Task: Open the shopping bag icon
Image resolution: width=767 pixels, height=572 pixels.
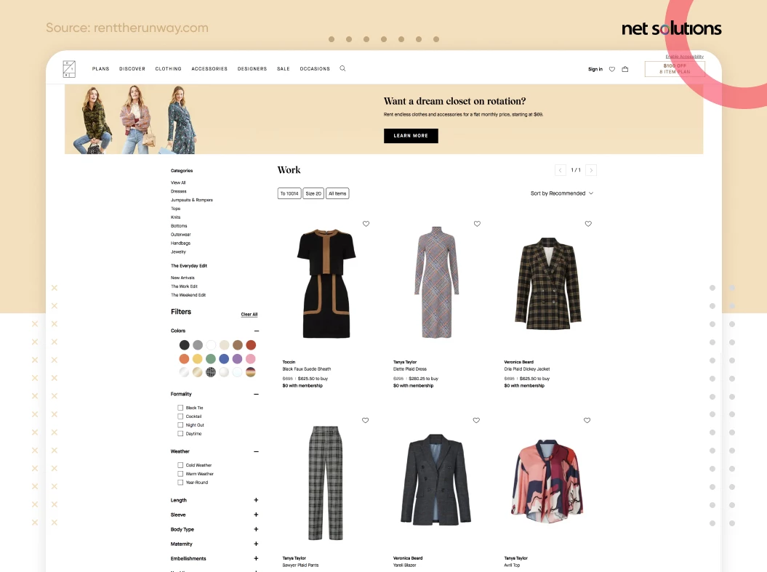Action: point(625,69)
